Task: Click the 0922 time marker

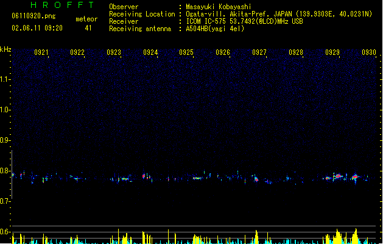Action: point(77,52)
